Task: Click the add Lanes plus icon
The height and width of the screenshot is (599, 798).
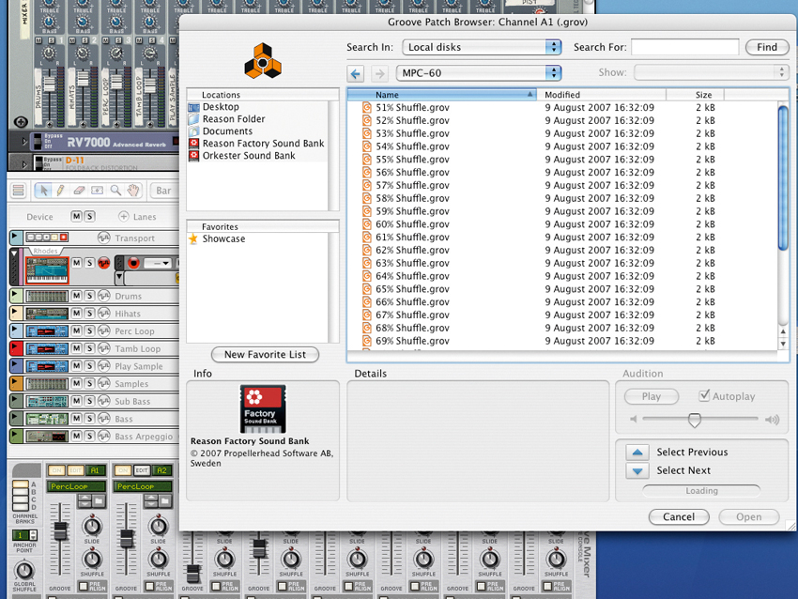Action: click(x=123, y=216)
